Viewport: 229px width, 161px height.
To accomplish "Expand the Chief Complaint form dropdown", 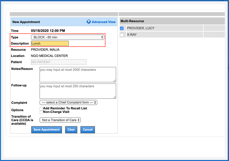I will click(68, 103).
